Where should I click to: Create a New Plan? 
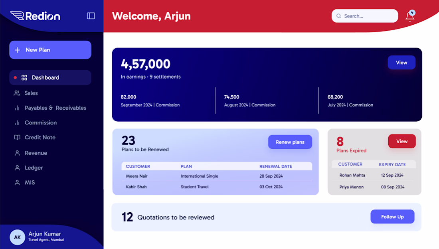click(x=50, y=50)
